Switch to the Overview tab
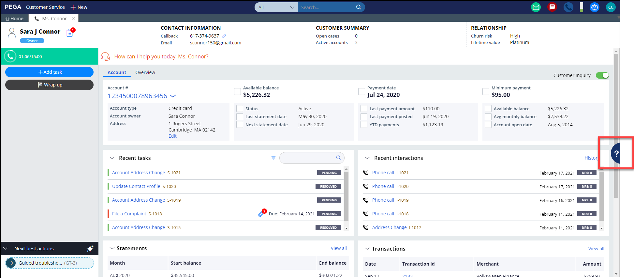Image resolution: width=634 pixels, height=278 pixels. click(x=145, y=72)
